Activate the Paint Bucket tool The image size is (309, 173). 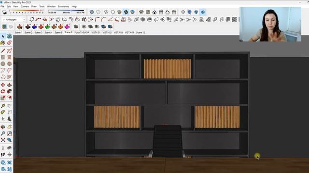point(3,43)
